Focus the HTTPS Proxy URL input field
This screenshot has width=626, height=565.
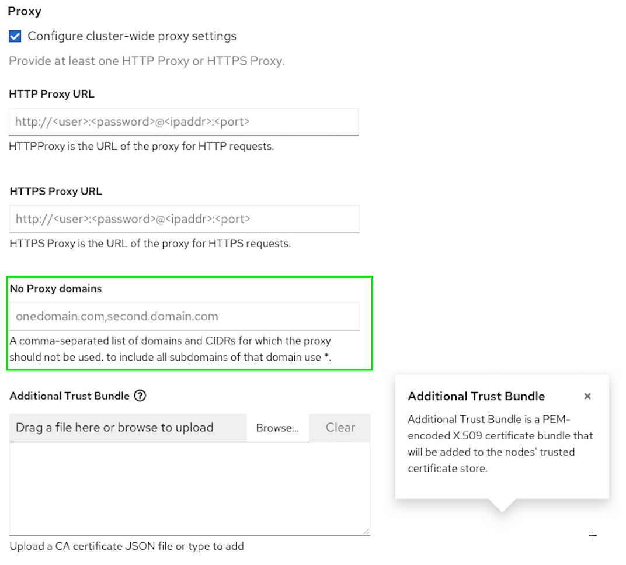coord(184,219)
